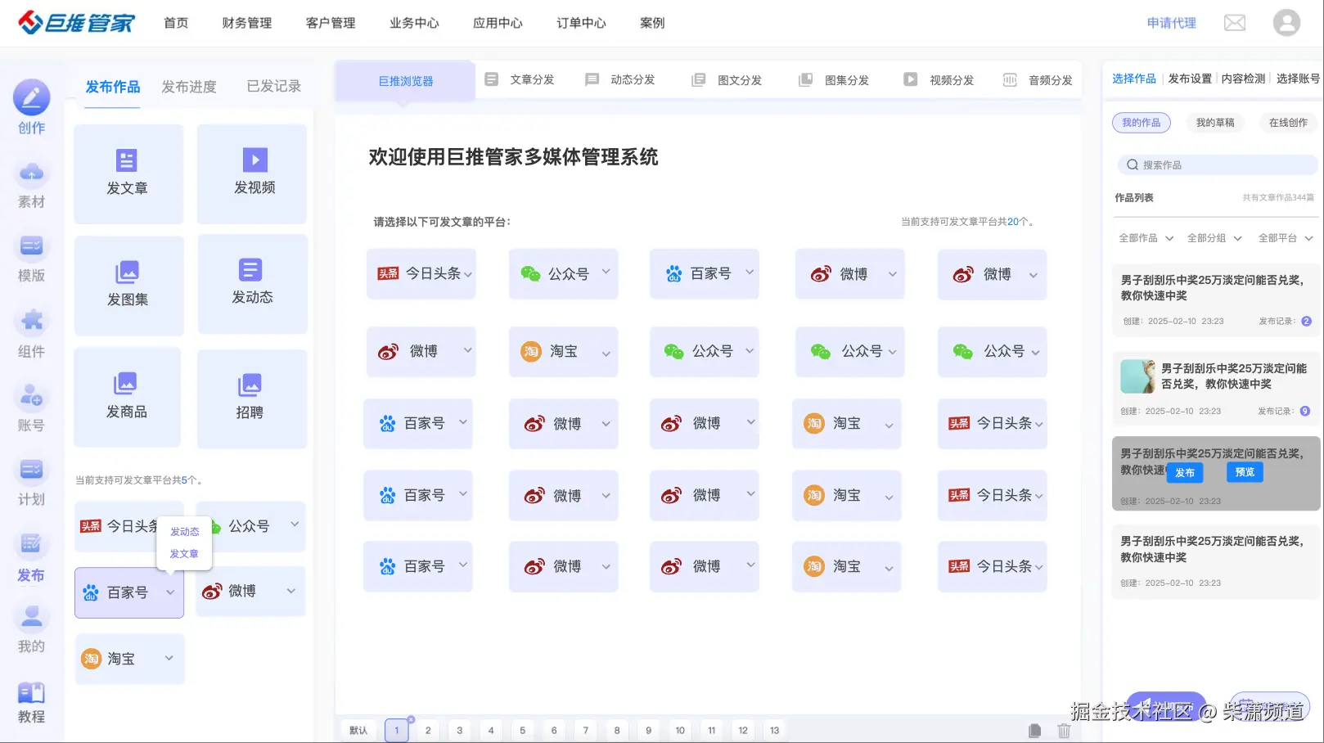This screenshot has height=743, width=1324.
Task: Click the work thumbnail image in 作品列表
Action: pyautogui.click(x=1137, y=376)
